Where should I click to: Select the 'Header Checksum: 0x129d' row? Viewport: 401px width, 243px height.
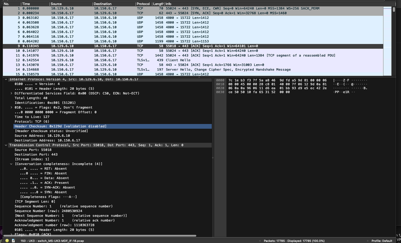coord(112,126)
